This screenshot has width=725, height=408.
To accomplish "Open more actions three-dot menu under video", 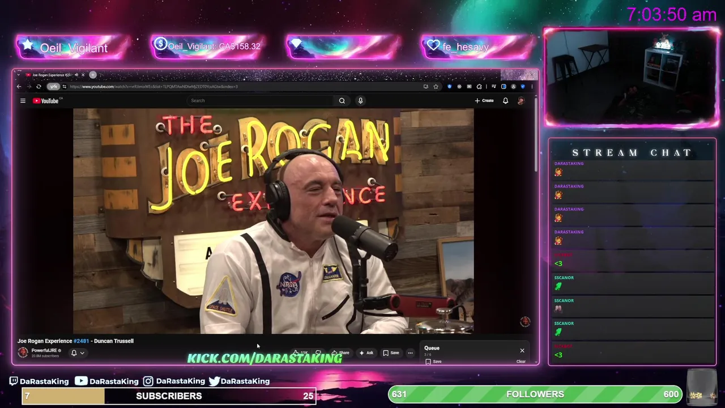I will tap(410, 353).
